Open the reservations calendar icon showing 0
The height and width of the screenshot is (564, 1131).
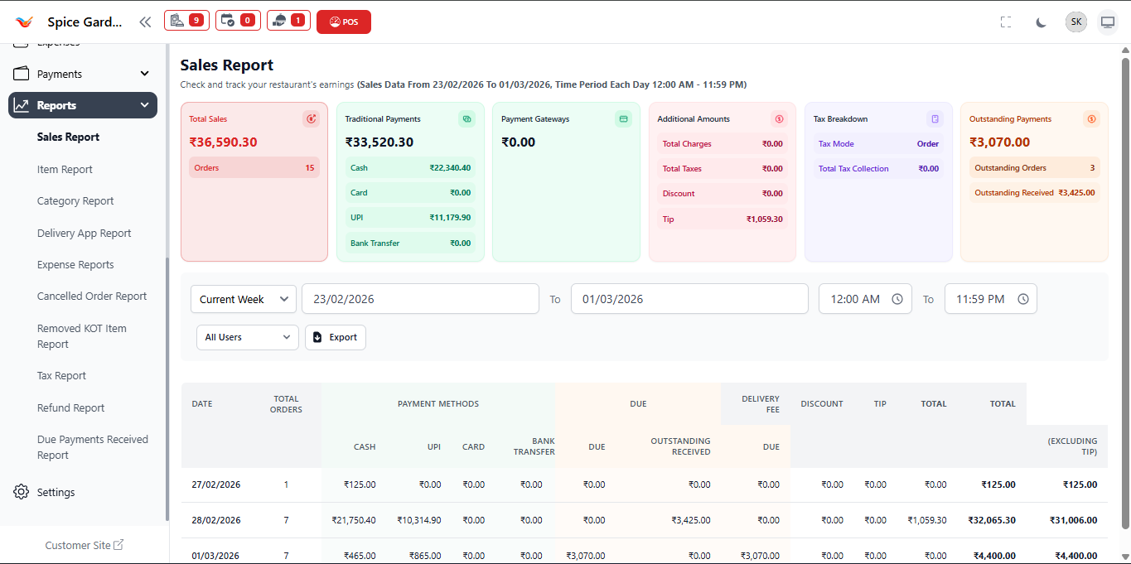tap(238, 20)
